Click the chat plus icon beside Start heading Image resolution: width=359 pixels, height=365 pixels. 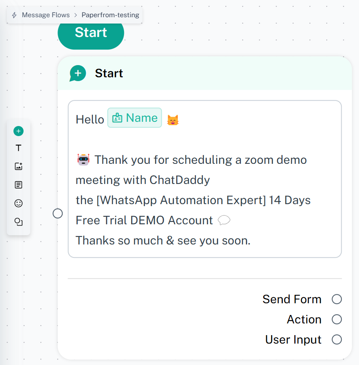point(78,74)
